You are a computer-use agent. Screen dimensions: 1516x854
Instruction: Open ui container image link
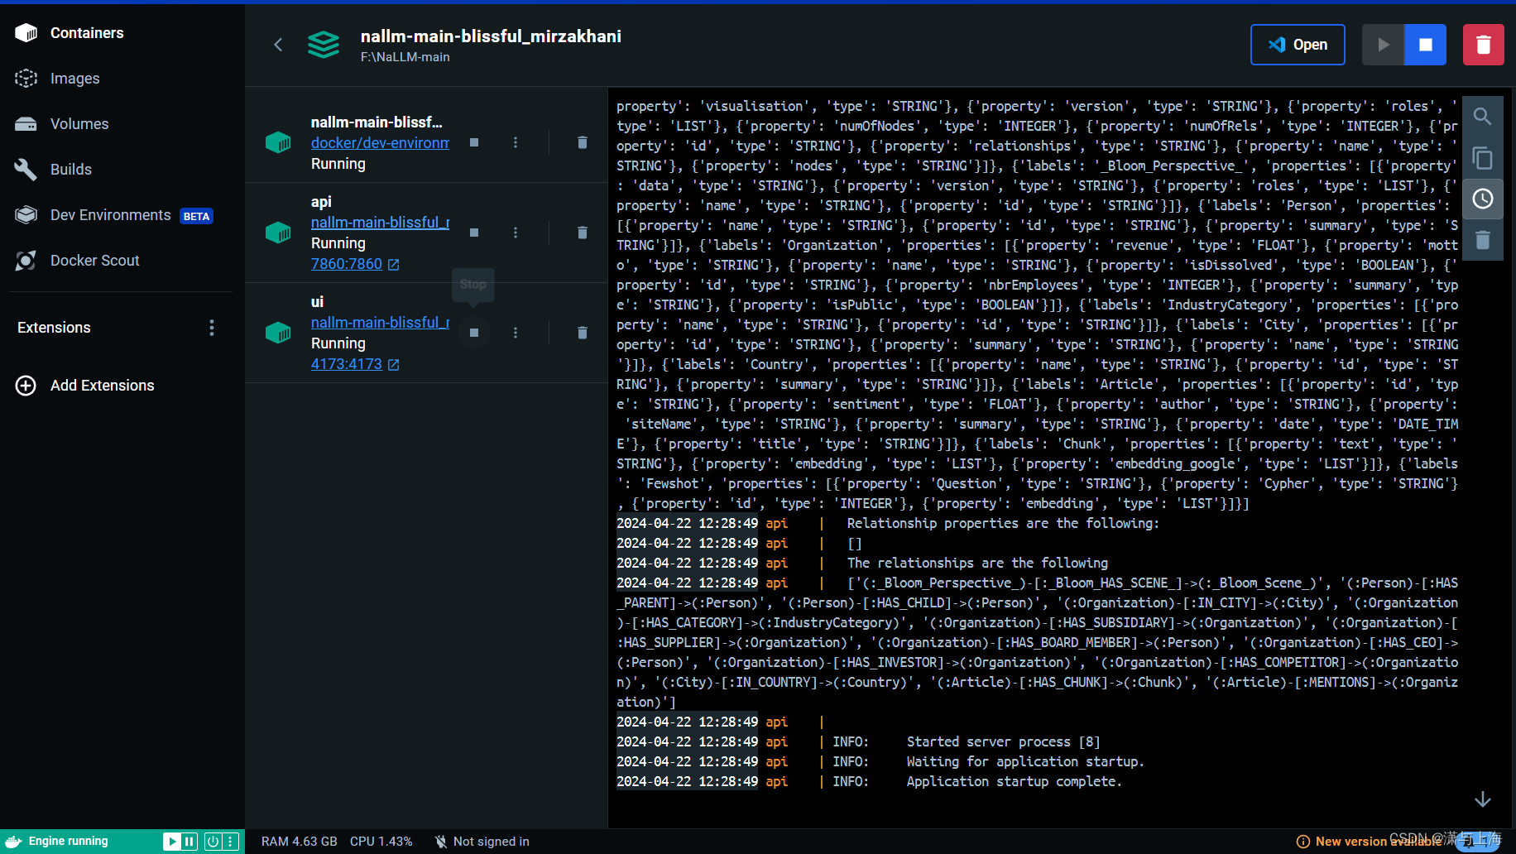[x=380, y=323]
